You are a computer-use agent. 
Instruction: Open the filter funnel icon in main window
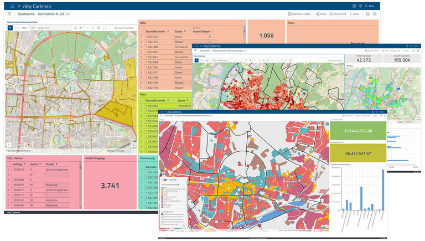coord(9,14)
